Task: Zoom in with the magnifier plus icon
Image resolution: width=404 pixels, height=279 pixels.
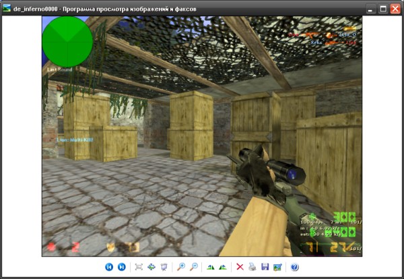Action: pos(181,267)
